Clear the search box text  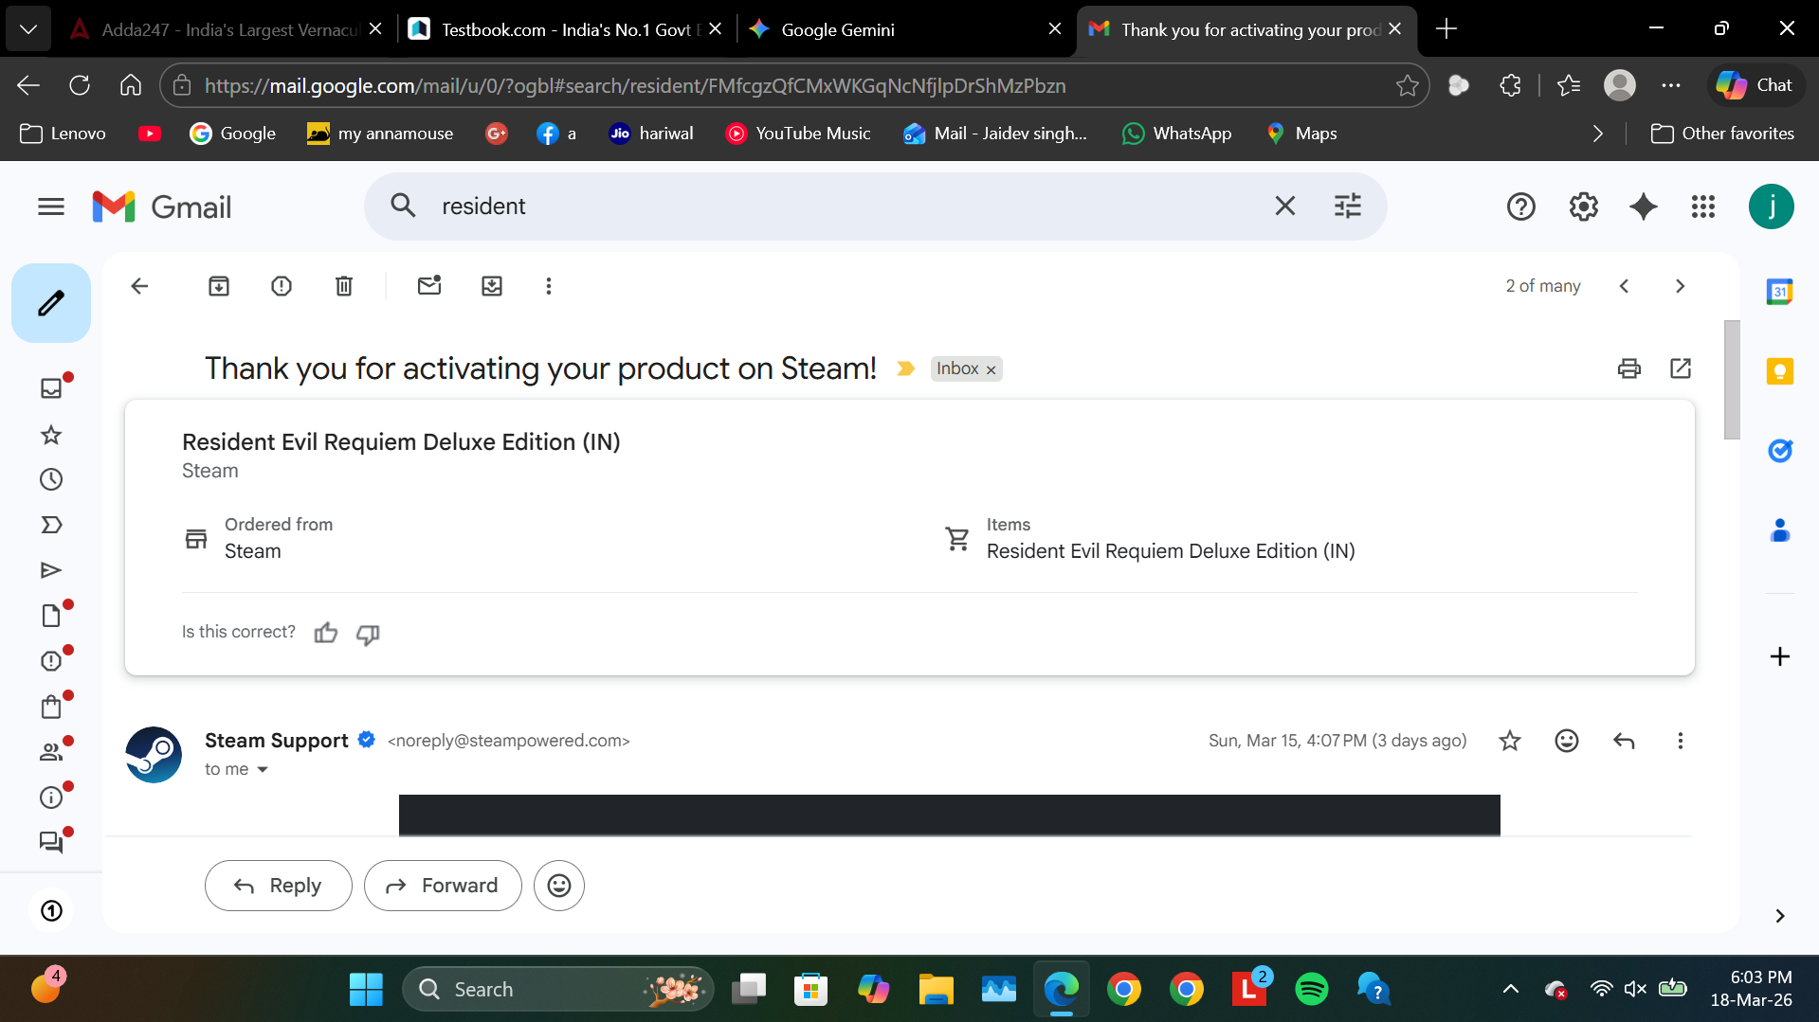(1285, 206)
